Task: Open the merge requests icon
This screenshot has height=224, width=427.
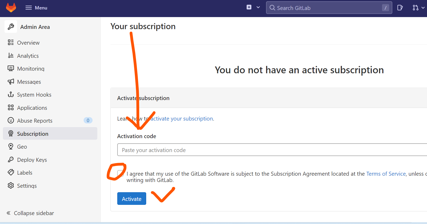Action: [x=415, y=8]
